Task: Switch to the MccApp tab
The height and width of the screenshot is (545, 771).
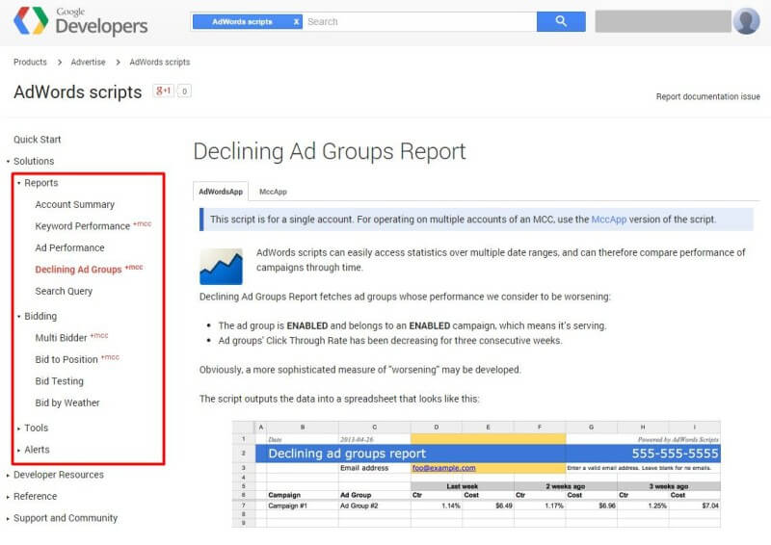Action: pos(273,192)
